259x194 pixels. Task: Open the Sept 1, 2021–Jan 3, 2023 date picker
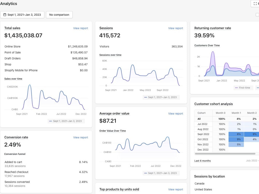click(22, 15)
